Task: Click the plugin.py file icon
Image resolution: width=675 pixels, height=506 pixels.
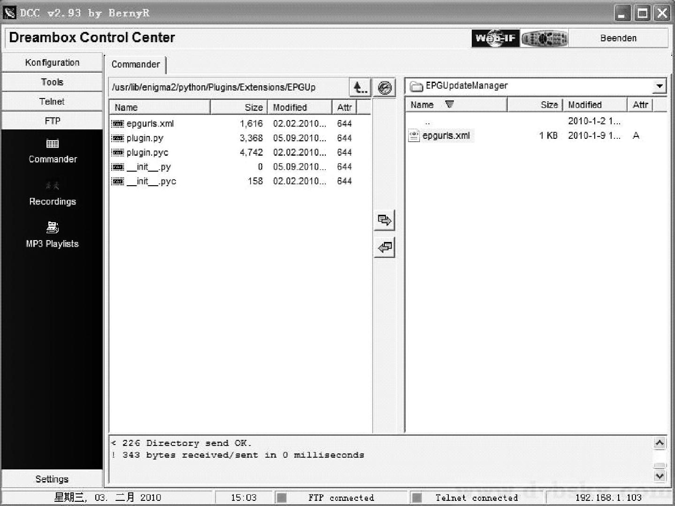Action: pyautogui.click(x=118, y=138)
